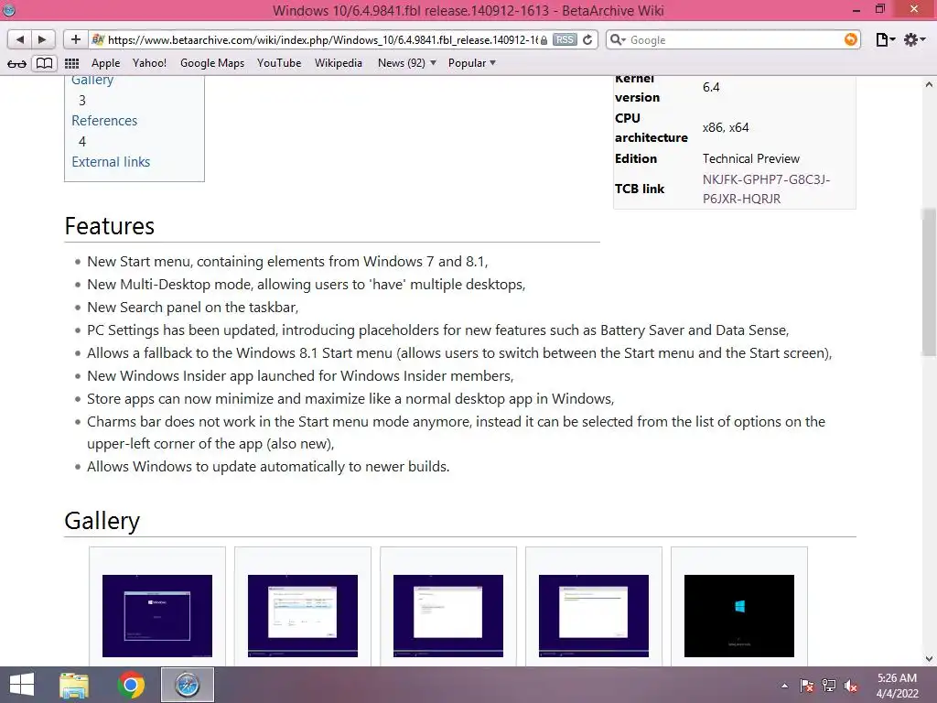Open fifth gallery thumbnail with Windows logo boot
This screenshot has height=703, width=937.
point(739,616)
